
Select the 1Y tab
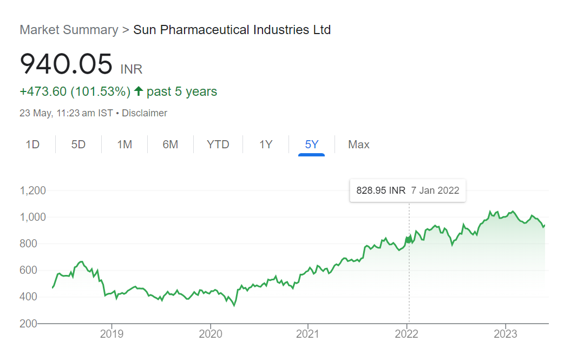click(x=266, y=145)
